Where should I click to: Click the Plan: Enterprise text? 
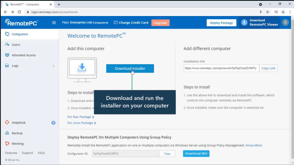[85, 22]
